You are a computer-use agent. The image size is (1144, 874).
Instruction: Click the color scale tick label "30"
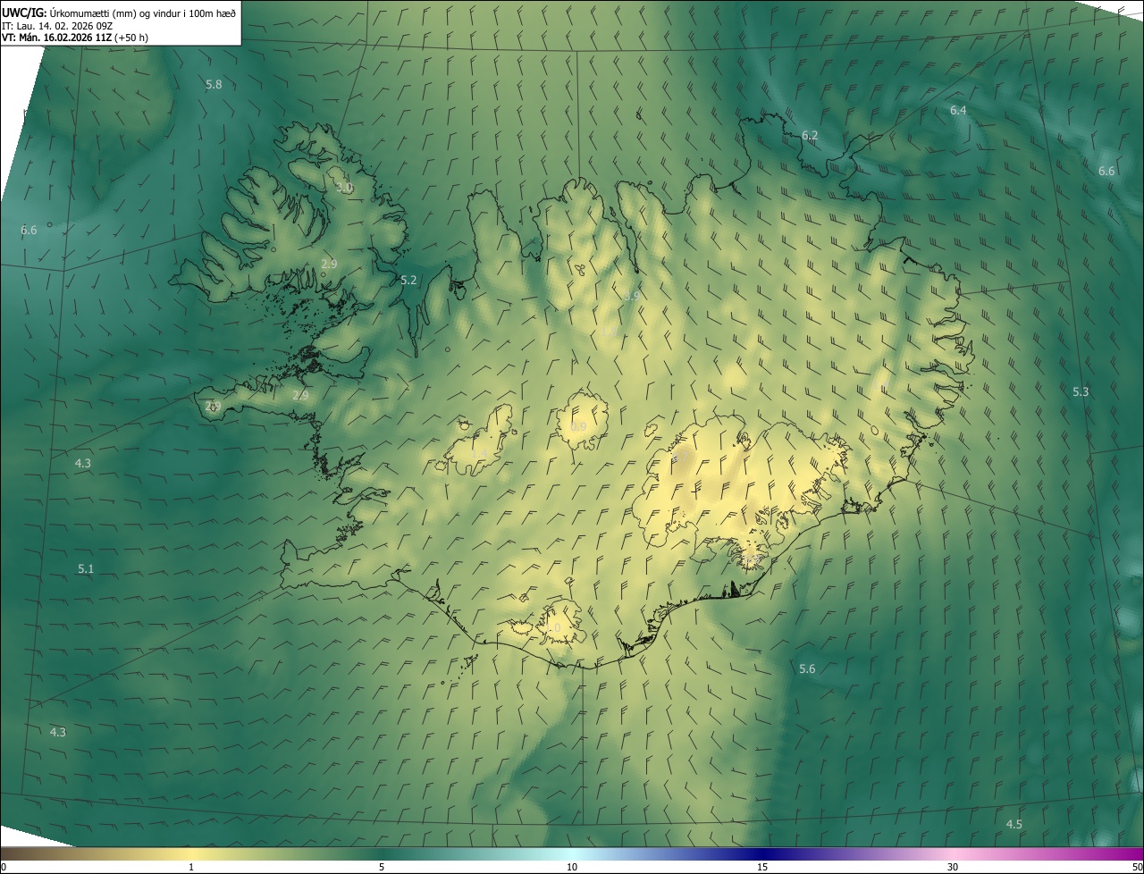coord(953,867)
